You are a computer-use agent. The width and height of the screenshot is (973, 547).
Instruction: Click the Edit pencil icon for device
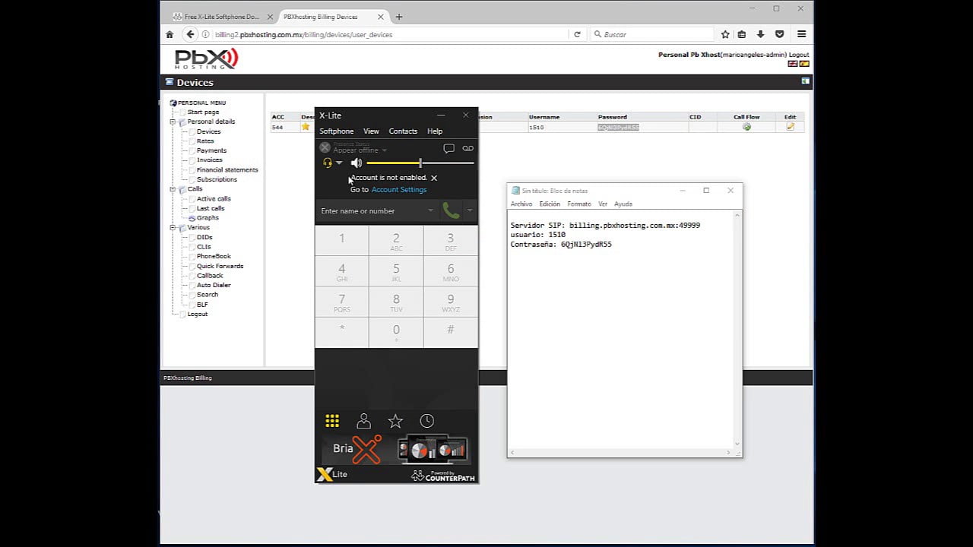(x=791, y=127)
